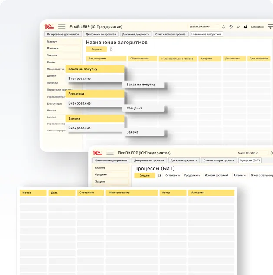Switch to the Назначение алгоритмов tab
273x275 pixels.
pyautogui.click(x=207, y=34)
